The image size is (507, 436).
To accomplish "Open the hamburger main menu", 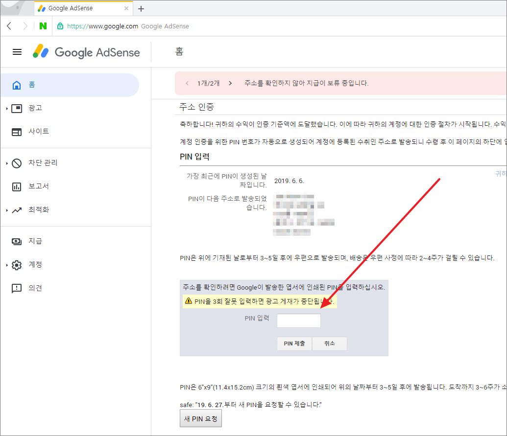I will pyautogui.click(x=17, y=52).
